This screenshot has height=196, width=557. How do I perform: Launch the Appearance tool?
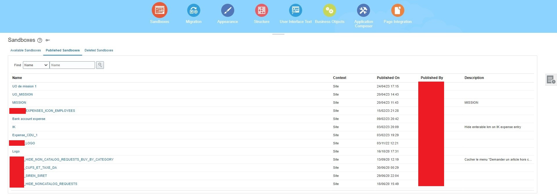228,10
